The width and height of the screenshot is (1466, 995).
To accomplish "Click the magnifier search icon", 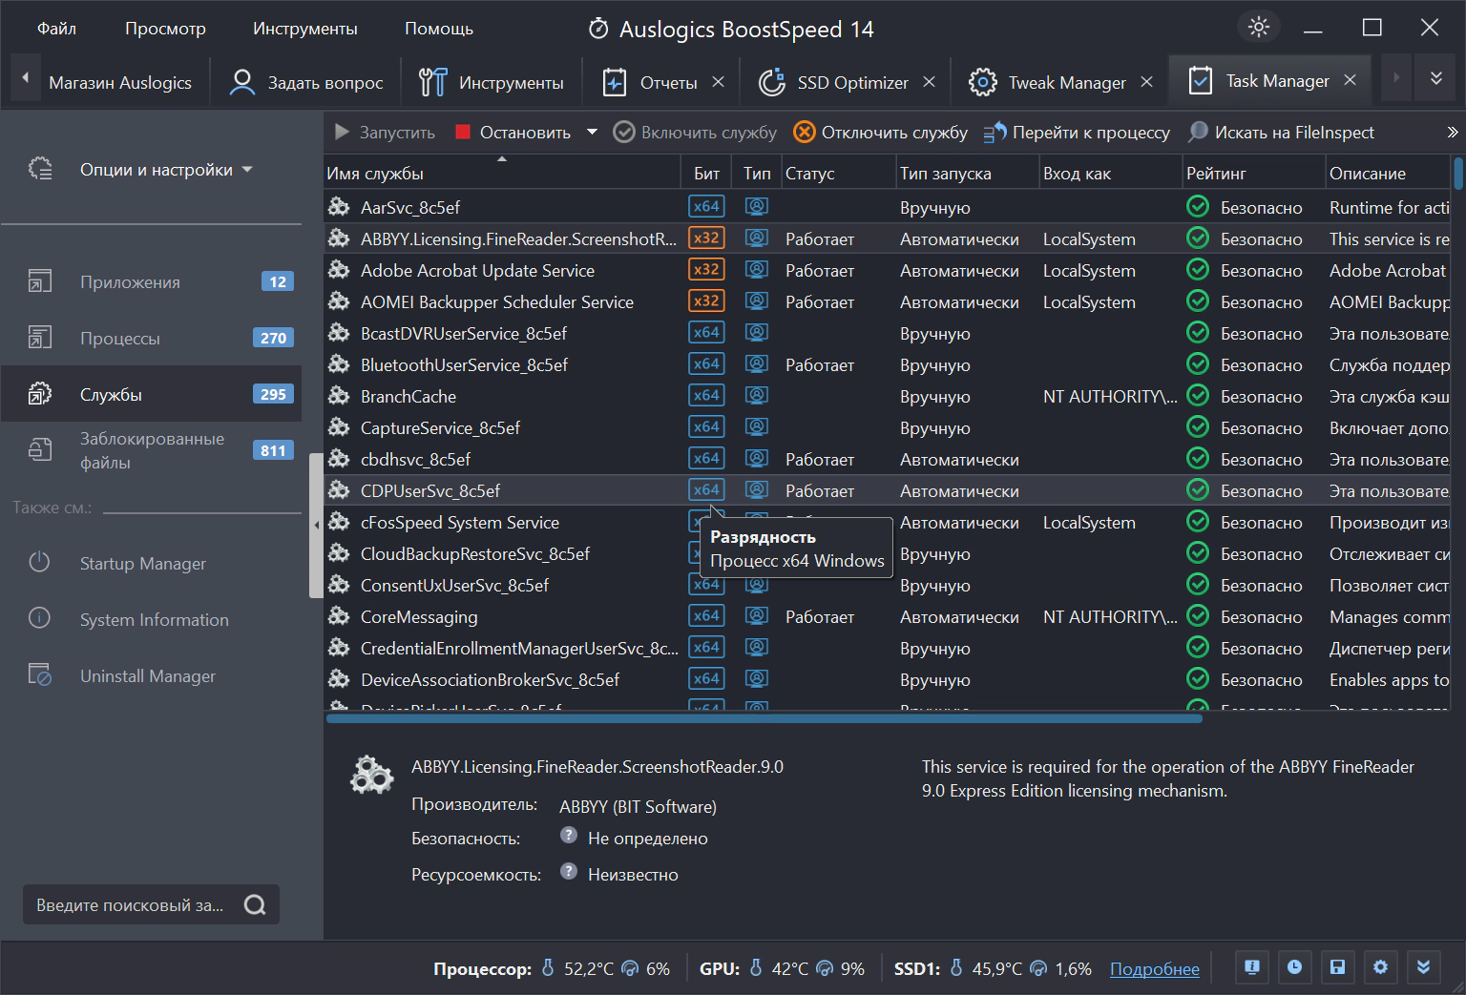I will click(x=255, y=905).
